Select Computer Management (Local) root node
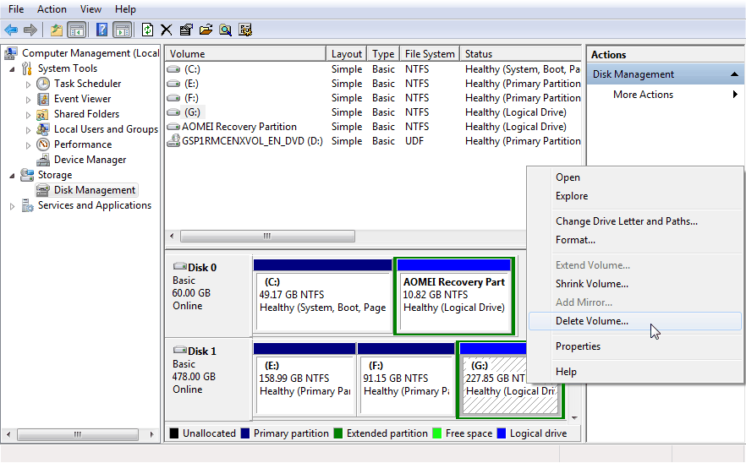This screenshot has height=463, width=746. pos(90,53)
